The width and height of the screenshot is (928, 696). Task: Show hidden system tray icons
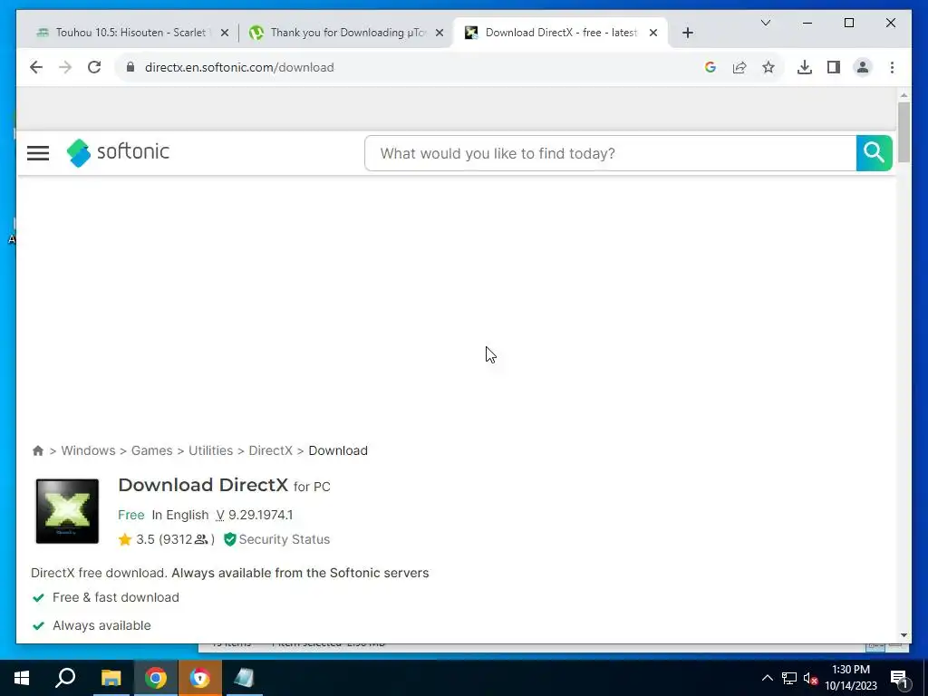coord(767,678)
